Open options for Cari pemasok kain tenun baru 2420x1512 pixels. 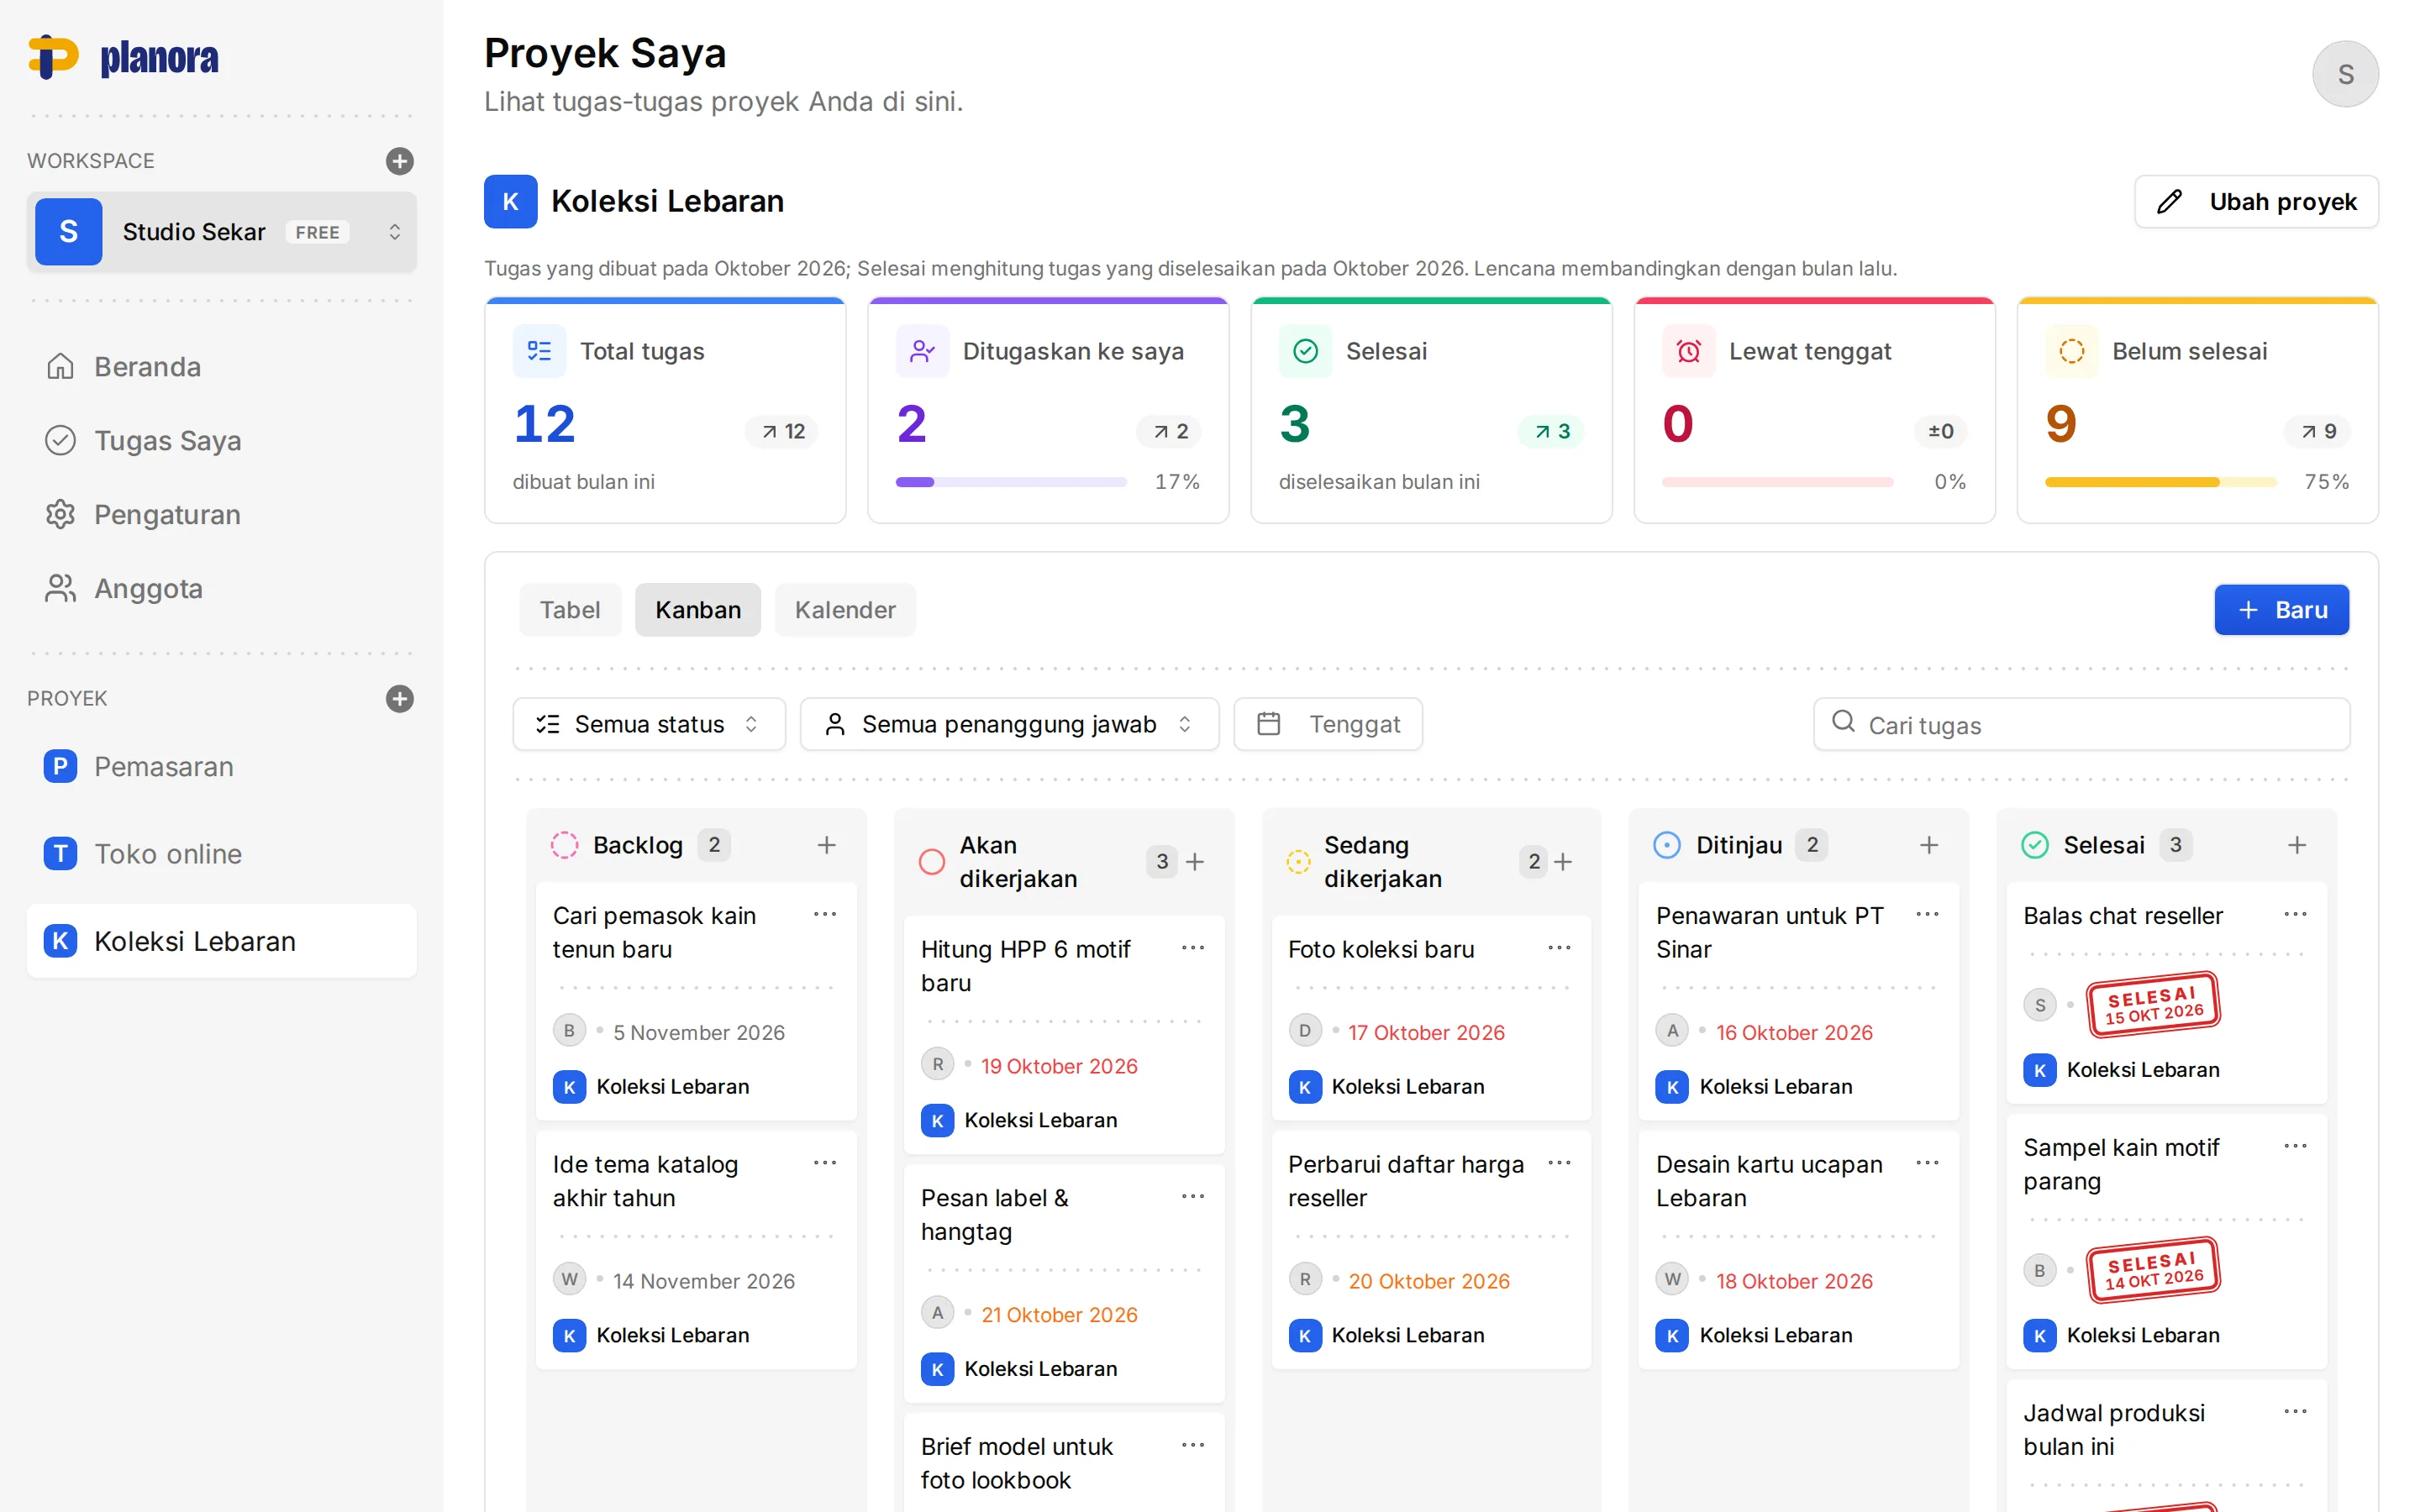point(825,914)
